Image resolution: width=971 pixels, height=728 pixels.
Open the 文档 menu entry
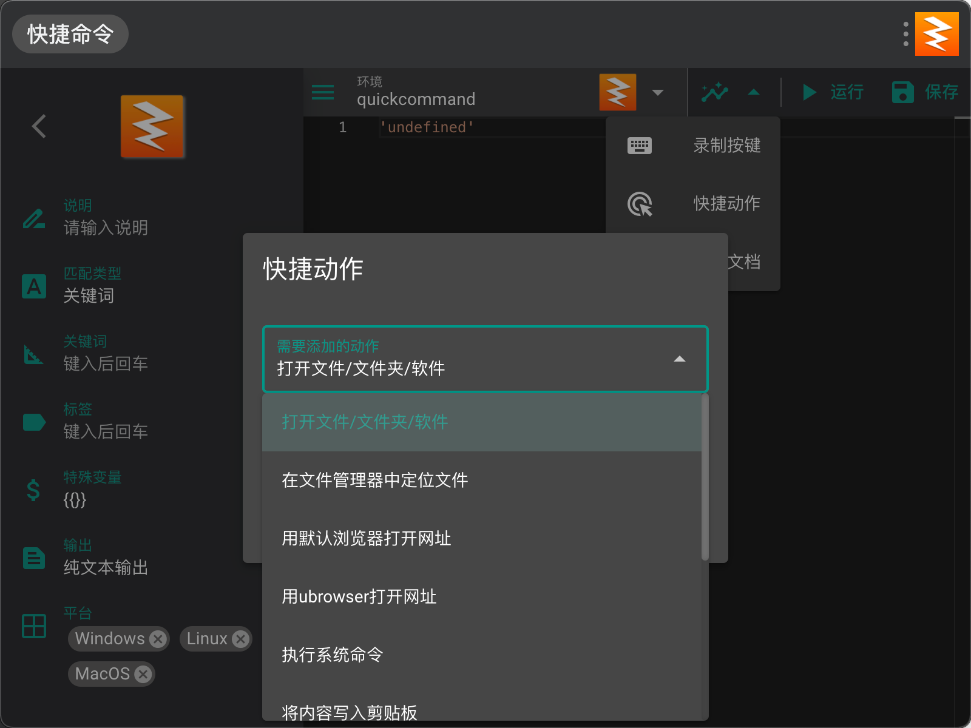pyautogui.click(x=744, y=262)
